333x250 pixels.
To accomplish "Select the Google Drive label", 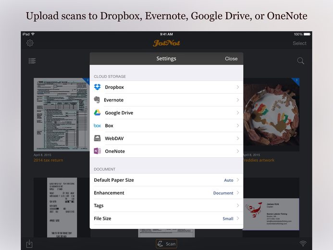I will coord(119,113).
